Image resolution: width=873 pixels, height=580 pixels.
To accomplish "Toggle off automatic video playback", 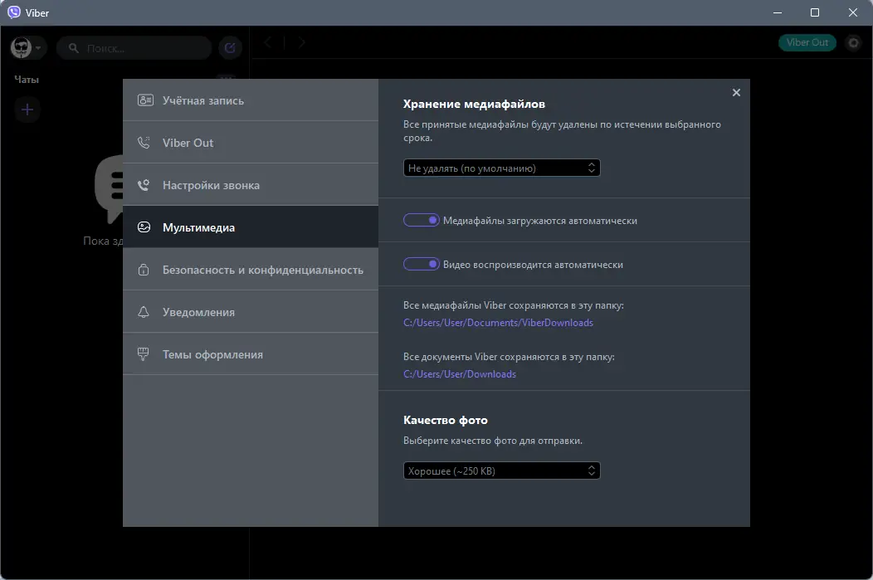I will pos(421,265).
